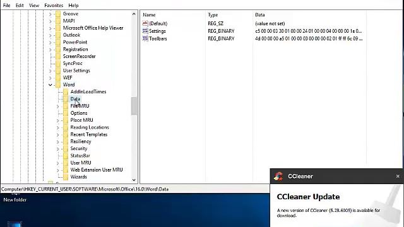Expand the Recent Templates key
This screenshot has height=227, width=404.
pos(57,134)
